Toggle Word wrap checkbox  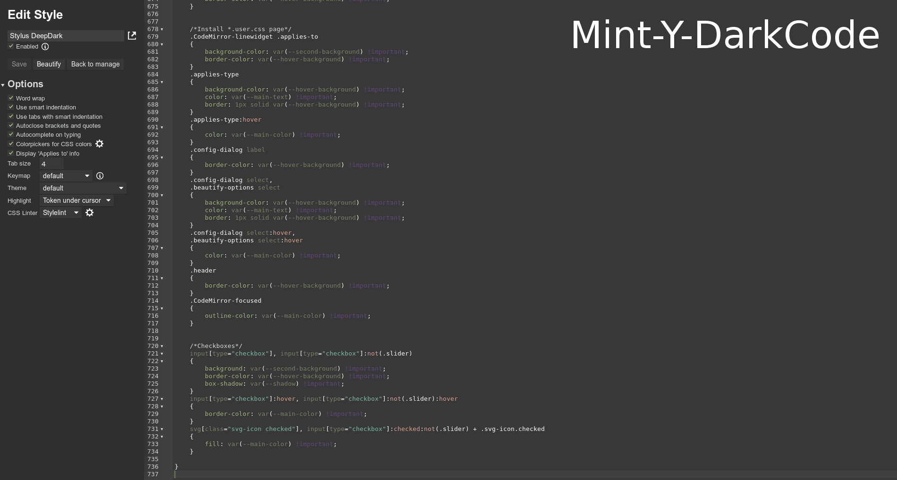pos(11,98)
